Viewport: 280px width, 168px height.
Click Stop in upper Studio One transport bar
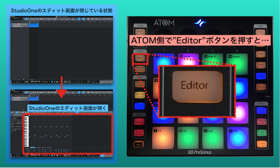point(52,82)
